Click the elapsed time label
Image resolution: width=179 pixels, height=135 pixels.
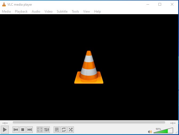[5, 123]
